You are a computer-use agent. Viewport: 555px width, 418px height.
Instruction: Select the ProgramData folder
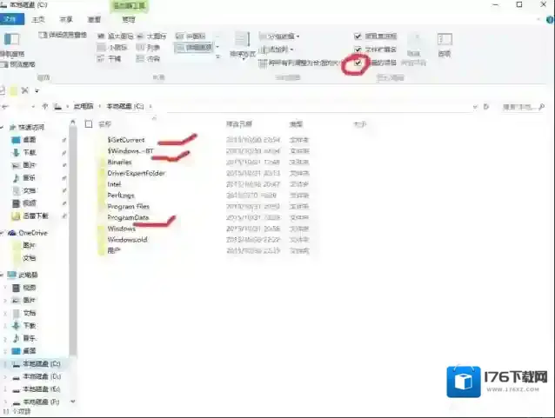tap(128, 217)
